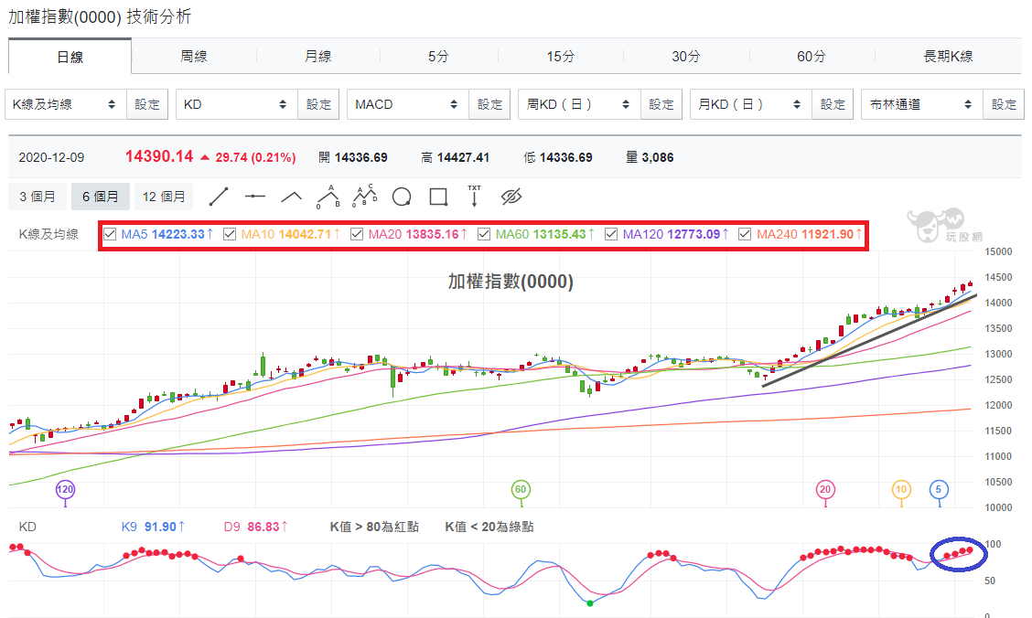Click the K值 > 80為紅點 legend text
Screen dimensions: 1032x618
374,527
